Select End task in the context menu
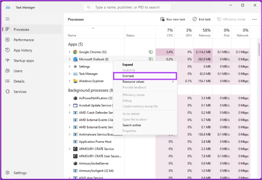The image size is (262, 180). (x=145, y=76)
